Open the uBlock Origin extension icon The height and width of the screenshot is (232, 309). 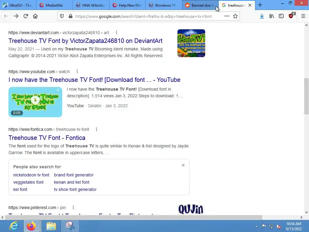291,16
